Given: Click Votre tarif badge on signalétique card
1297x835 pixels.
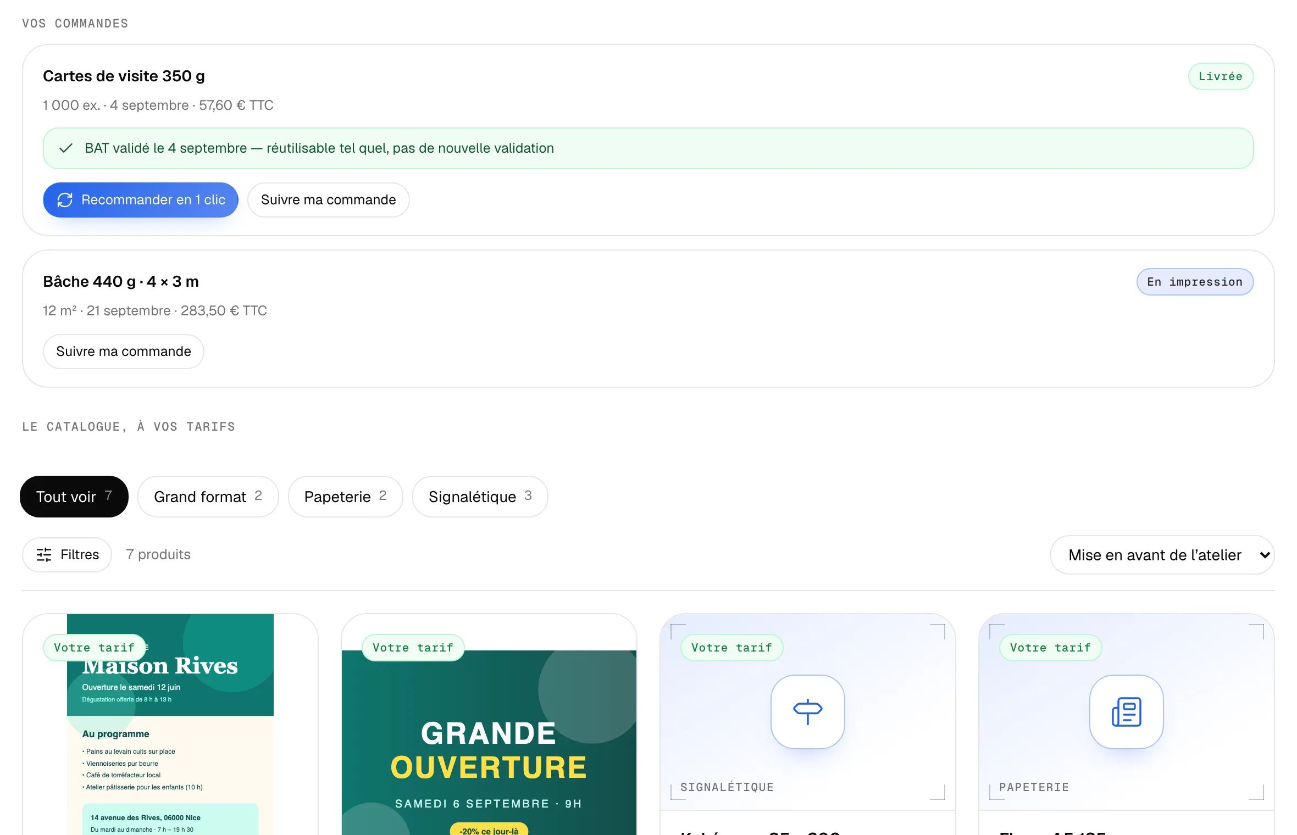Looking at the screenshot, I should point(731,648).
